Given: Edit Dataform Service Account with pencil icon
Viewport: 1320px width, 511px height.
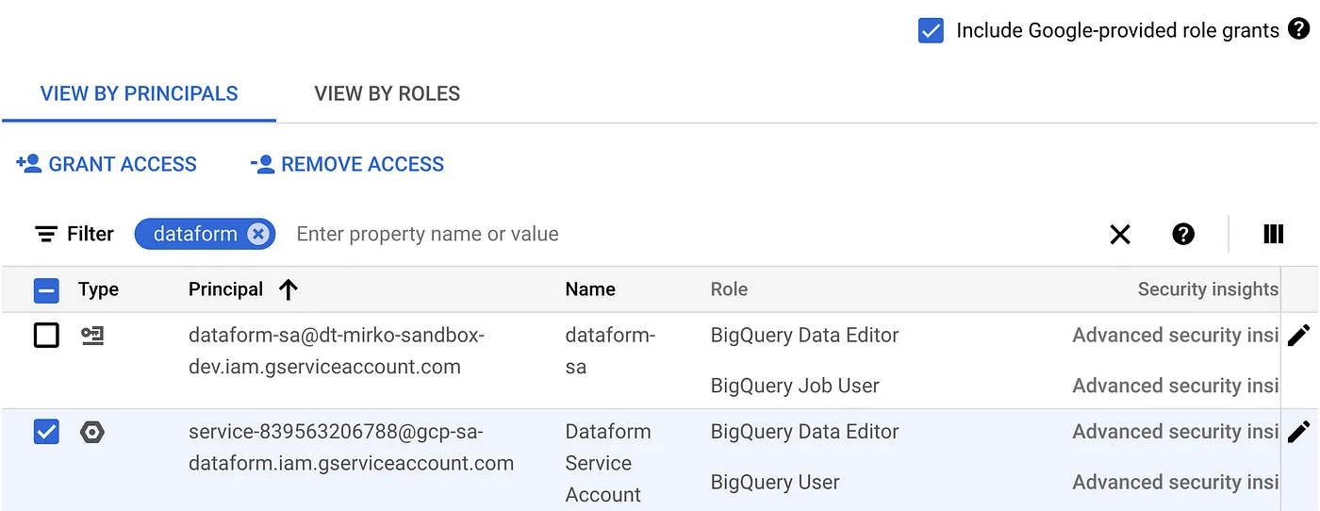Looking at the screenshot, I should [1299, 431].
